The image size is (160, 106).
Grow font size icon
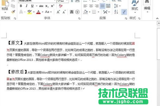click(58, 12)
